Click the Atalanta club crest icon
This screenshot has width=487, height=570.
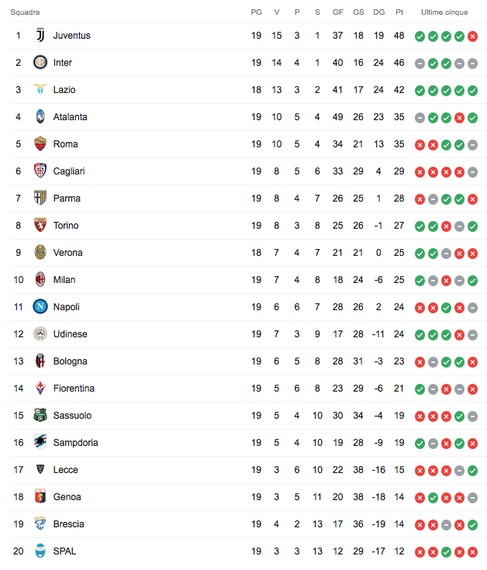[40, 117]
